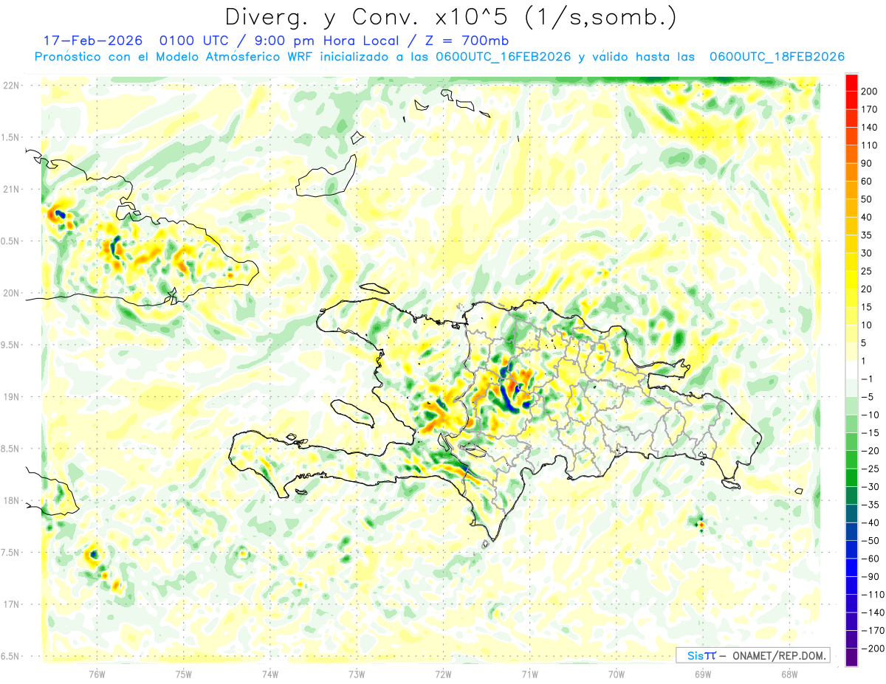Click the colorbar value '-90'
This screenshot has height=684, width=886.
tap(870, 577)
